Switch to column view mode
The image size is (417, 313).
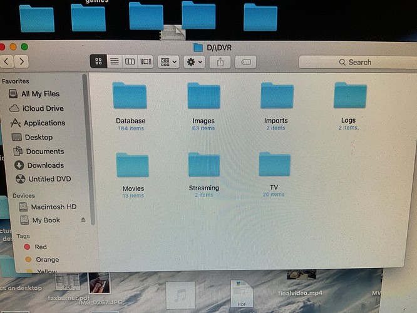point(130,61)
